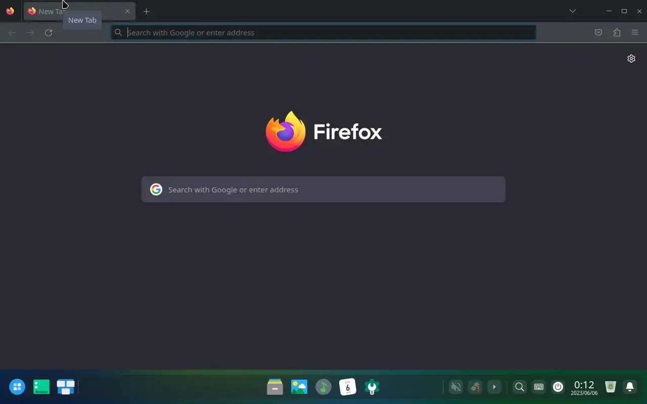The image size is (647, 404).
Task: Open multitasking view in taskbar
Action: (66, 387)
